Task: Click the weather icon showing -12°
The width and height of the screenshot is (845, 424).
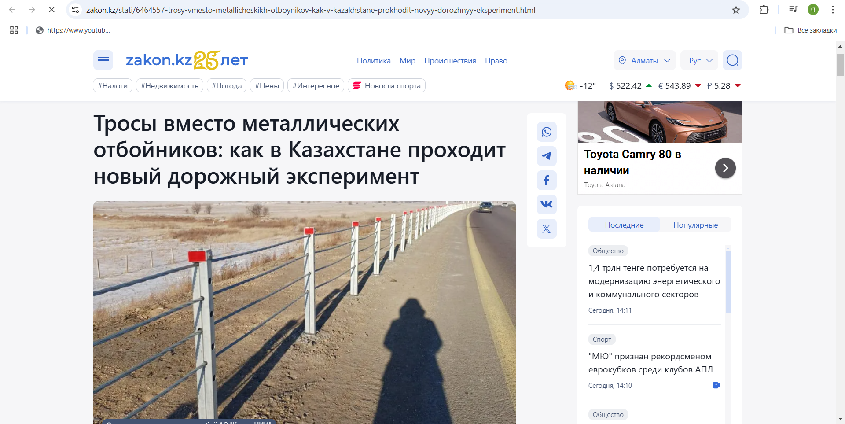Action: 570,85
